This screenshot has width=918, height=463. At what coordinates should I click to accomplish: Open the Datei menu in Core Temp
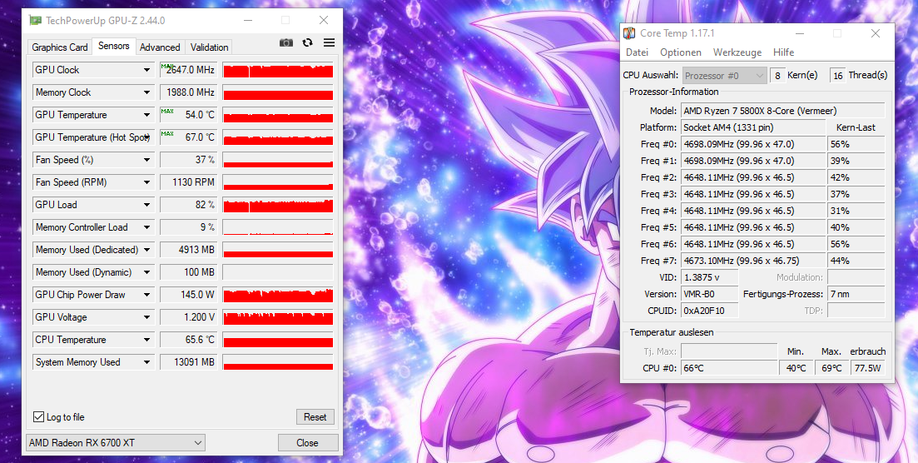637,52
